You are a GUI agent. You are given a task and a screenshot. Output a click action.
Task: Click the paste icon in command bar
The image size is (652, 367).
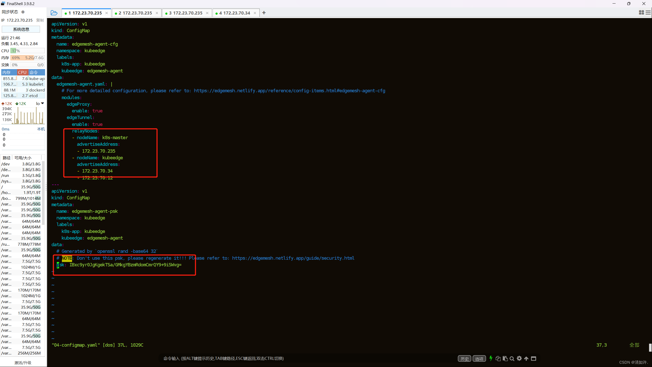point(505,359)
